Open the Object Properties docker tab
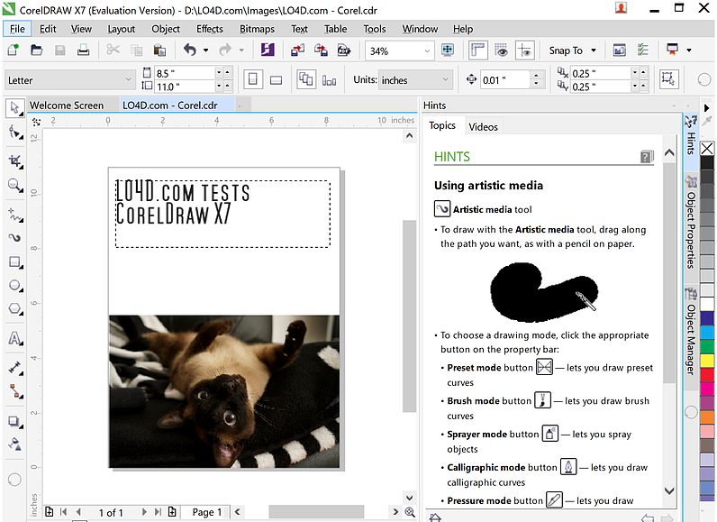Viewport: 717px width, 522px height. [692, 223]
